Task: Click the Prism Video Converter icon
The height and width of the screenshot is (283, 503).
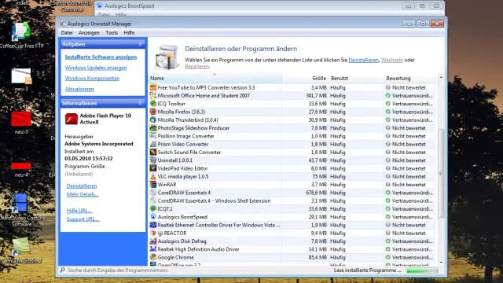Action: pyautogui.click(x=153, y=144)
